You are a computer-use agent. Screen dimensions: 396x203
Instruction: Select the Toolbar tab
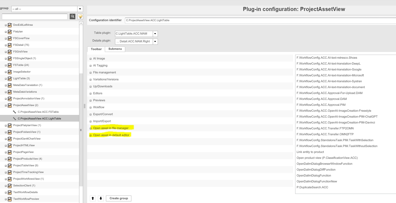pyautogui.click(x=96, y=49)
